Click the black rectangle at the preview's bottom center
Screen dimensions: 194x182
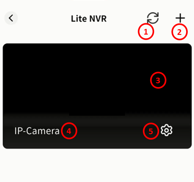(x=97, y=113)
